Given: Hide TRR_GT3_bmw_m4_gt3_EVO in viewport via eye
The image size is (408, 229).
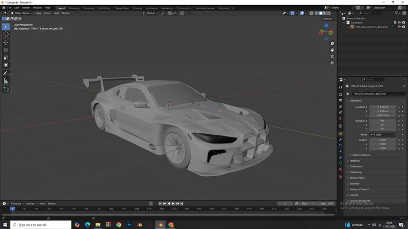Looking at the screenshot, I should pyautogui.click(x=399, y=27).
